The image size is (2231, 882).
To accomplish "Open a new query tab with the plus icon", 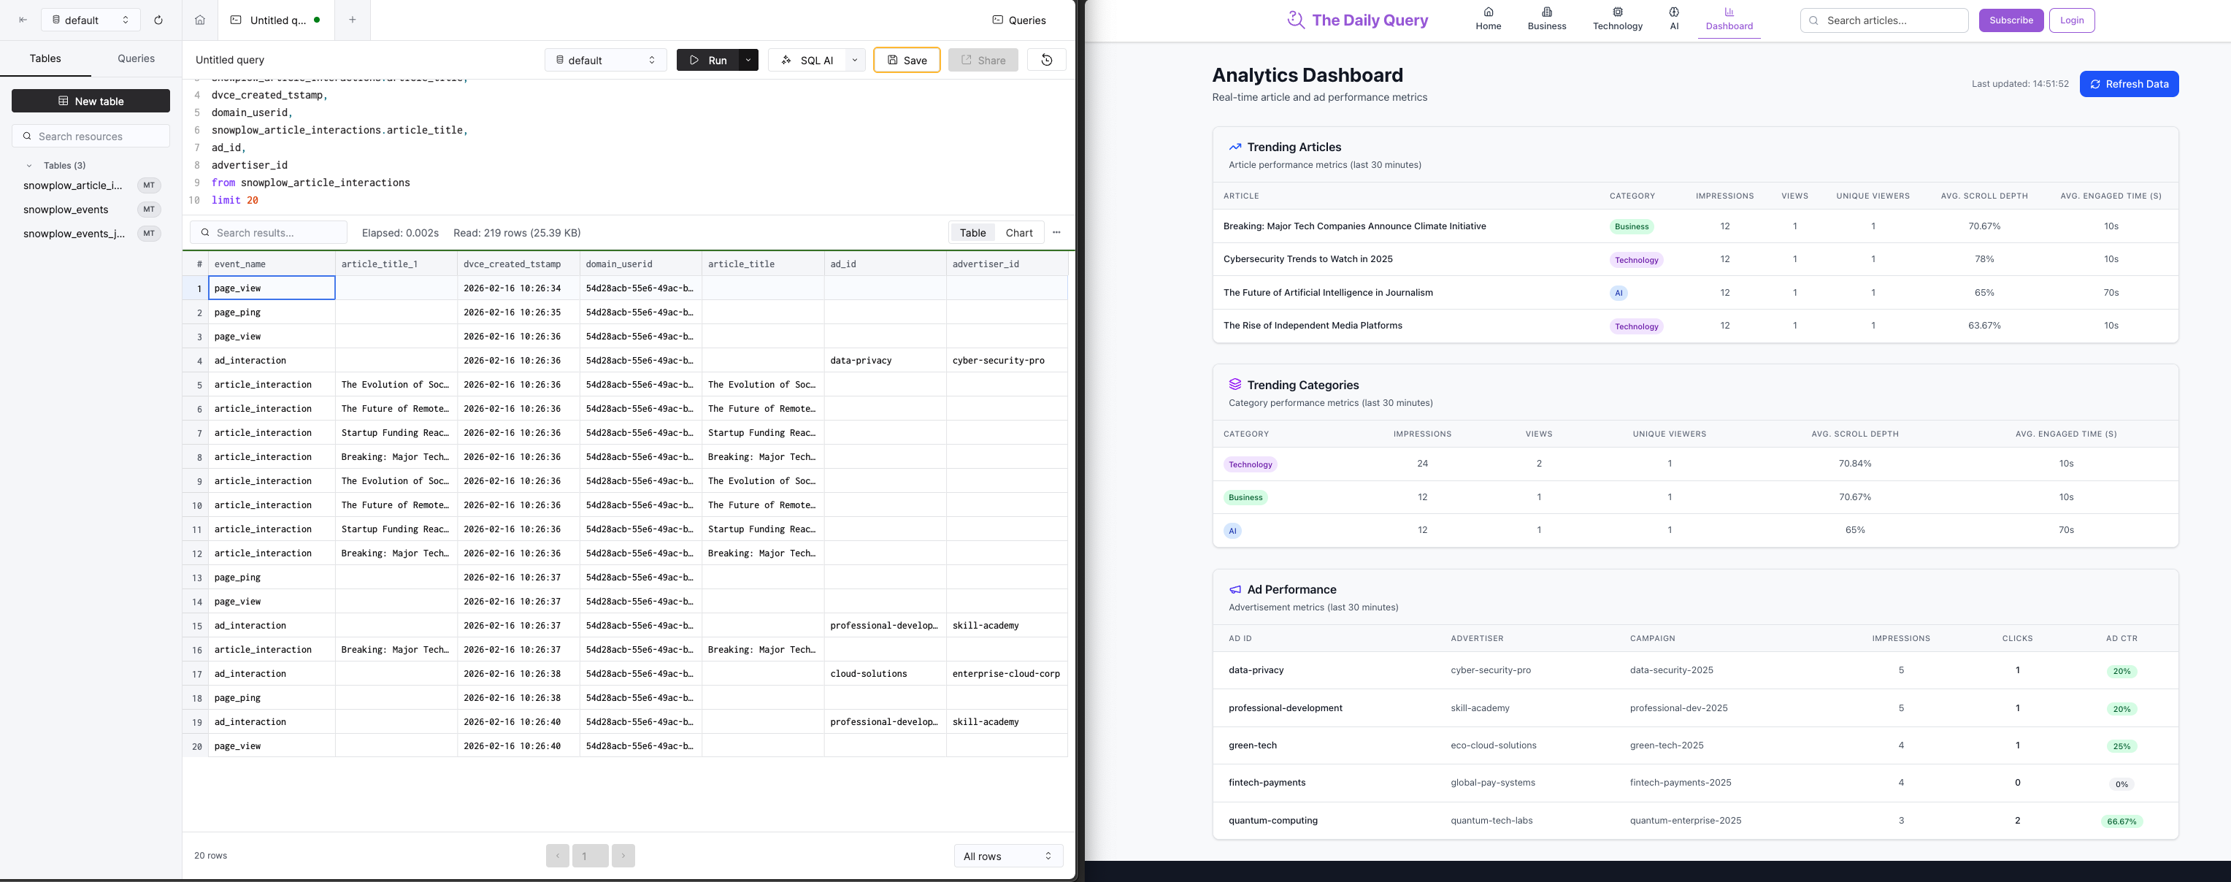I will tap(353, 19).
